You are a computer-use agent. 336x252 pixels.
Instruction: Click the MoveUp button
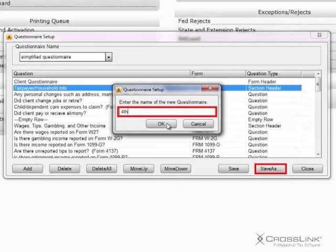[x=139, y=169]
